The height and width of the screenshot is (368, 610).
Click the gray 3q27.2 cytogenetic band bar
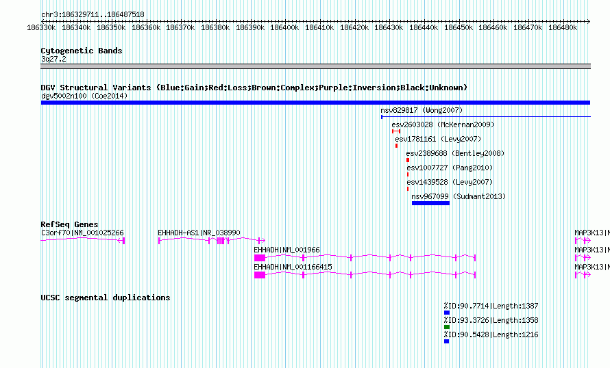click(315, 66)
